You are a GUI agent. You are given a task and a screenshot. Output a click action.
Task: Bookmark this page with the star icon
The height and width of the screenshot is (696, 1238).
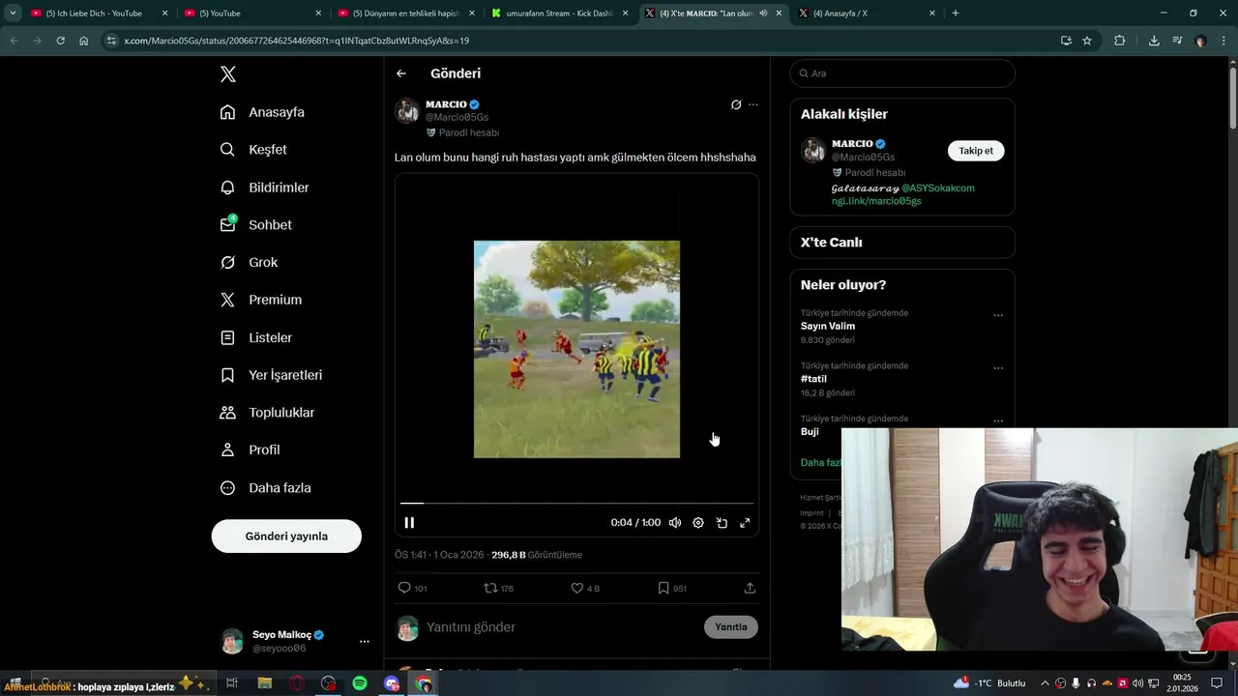point(1087,41)
